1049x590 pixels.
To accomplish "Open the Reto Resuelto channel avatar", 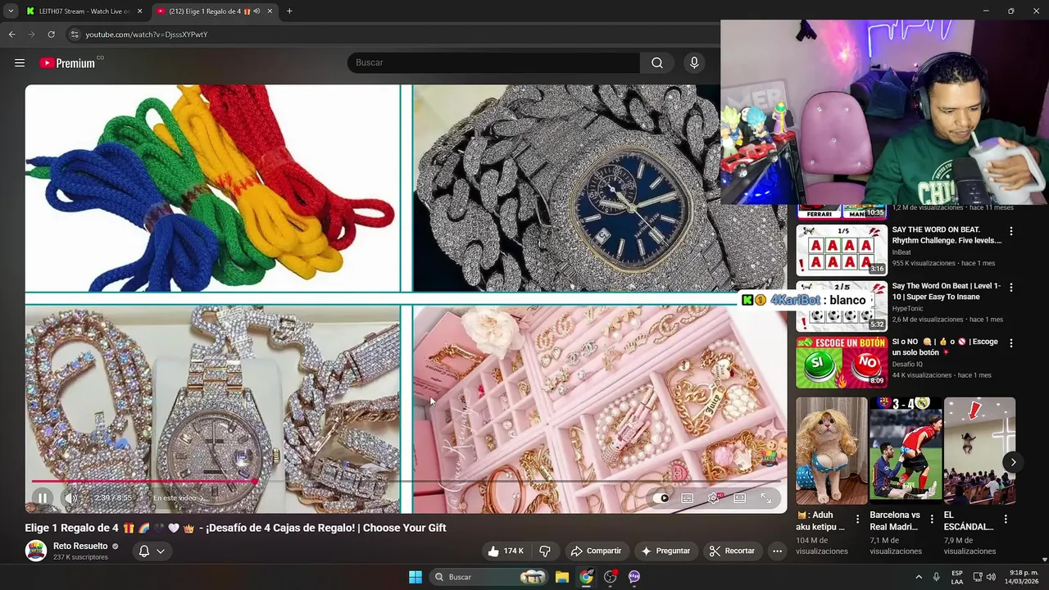I will click(36, 551).
